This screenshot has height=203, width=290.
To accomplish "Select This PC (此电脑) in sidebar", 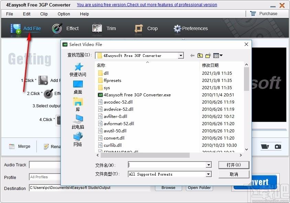I will click(78, 122).
